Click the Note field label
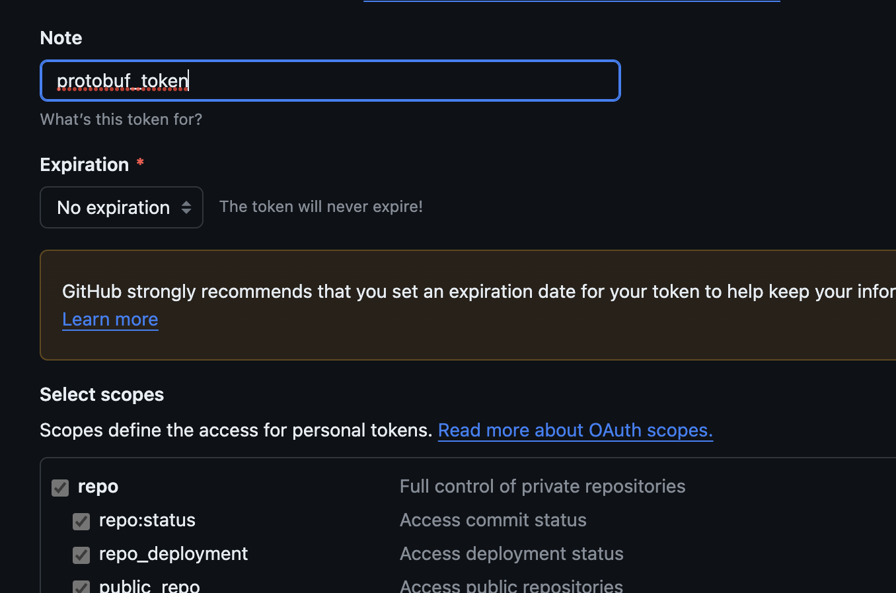The width and height of the screenshot is (896, 593). pyautogui.click(x=61, y=38)
